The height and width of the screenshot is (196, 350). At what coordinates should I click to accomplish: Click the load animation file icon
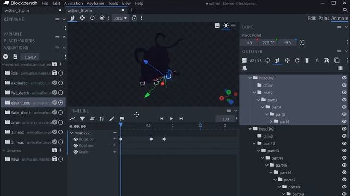15,57
